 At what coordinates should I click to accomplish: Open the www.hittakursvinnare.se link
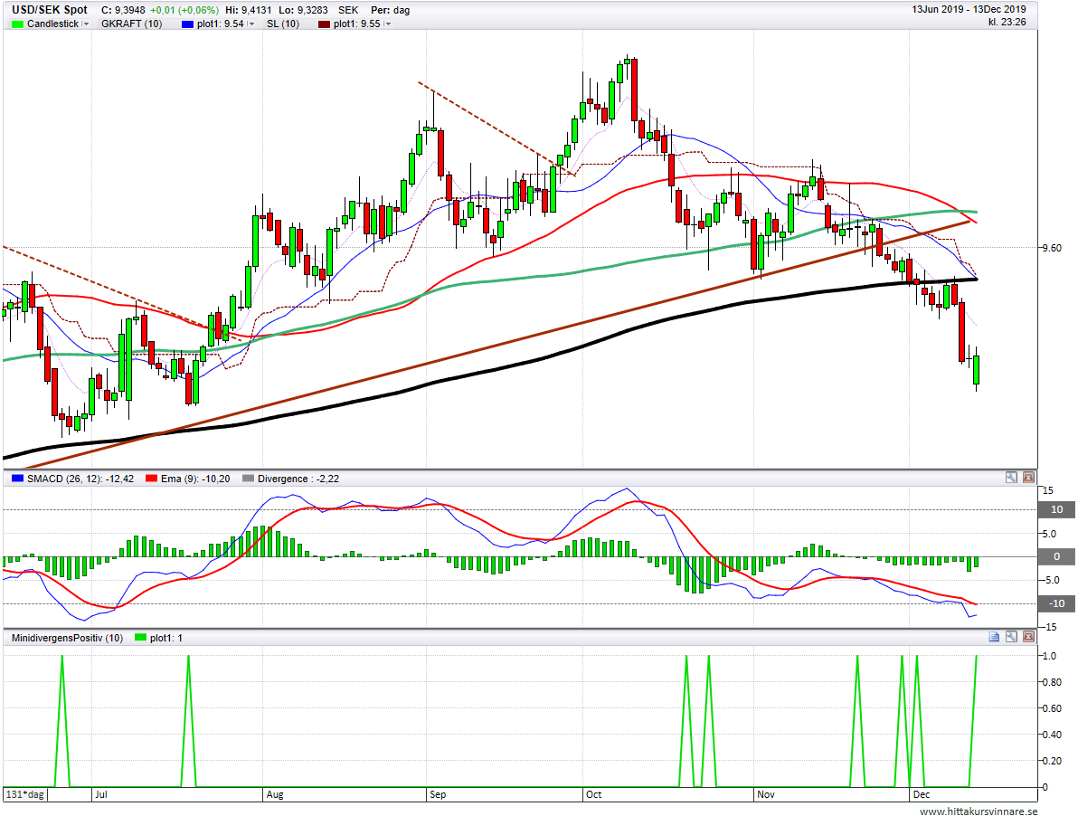[x=979, y=811]
